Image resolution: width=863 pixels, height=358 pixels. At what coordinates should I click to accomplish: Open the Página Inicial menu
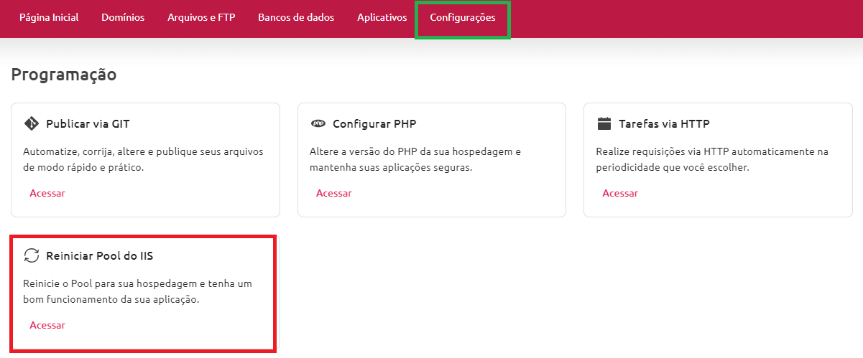pos(49,18)
